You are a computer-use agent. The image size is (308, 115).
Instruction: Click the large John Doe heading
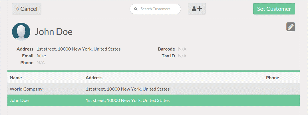pyautogui.click(x=54, y=32)
